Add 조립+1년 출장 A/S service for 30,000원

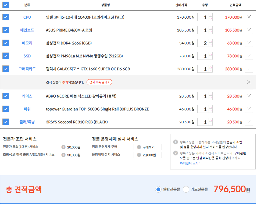[72, 155]
